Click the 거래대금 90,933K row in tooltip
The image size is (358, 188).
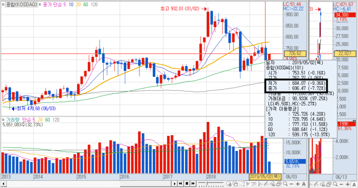pos(298,99)
